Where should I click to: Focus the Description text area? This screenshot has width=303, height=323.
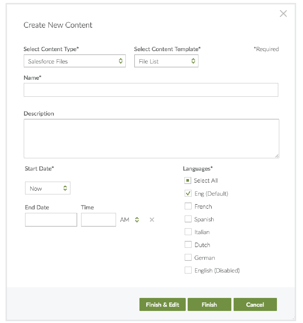tap(151, 139)
